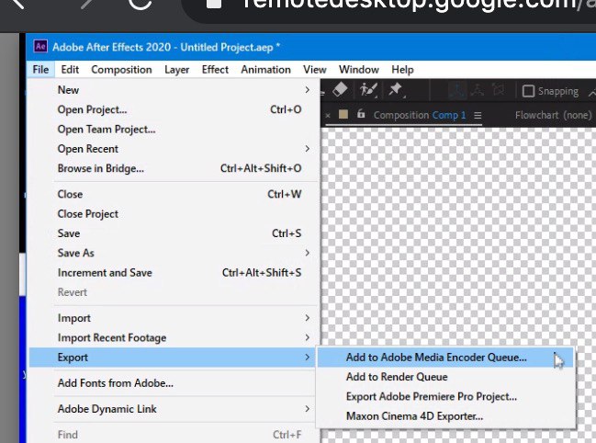This screenshot has height=443, width=596.
Task: Choose Add to Render Queue
Action: [x=445, y=377]
